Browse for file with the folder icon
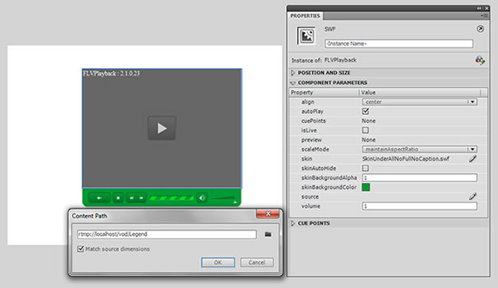Screen dimensions: 498x288 point(268,234)
